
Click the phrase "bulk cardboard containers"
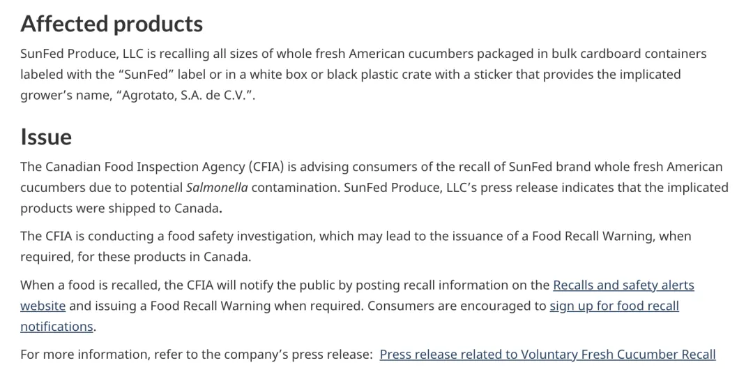[629, 54]
